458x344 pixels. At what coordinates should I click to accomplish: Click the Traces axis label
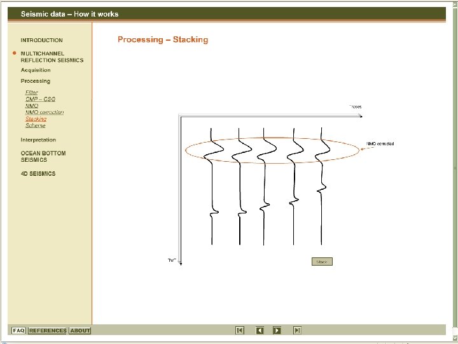(x=356, y=107)
